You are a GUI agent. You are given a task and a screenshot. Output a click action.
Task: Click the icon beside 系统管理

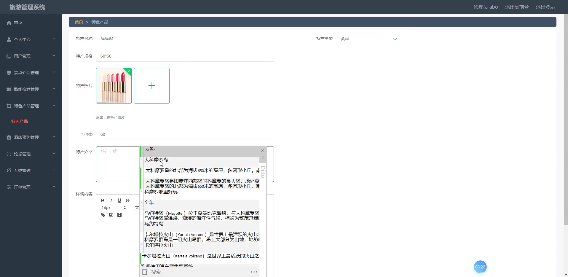(9, 171)
